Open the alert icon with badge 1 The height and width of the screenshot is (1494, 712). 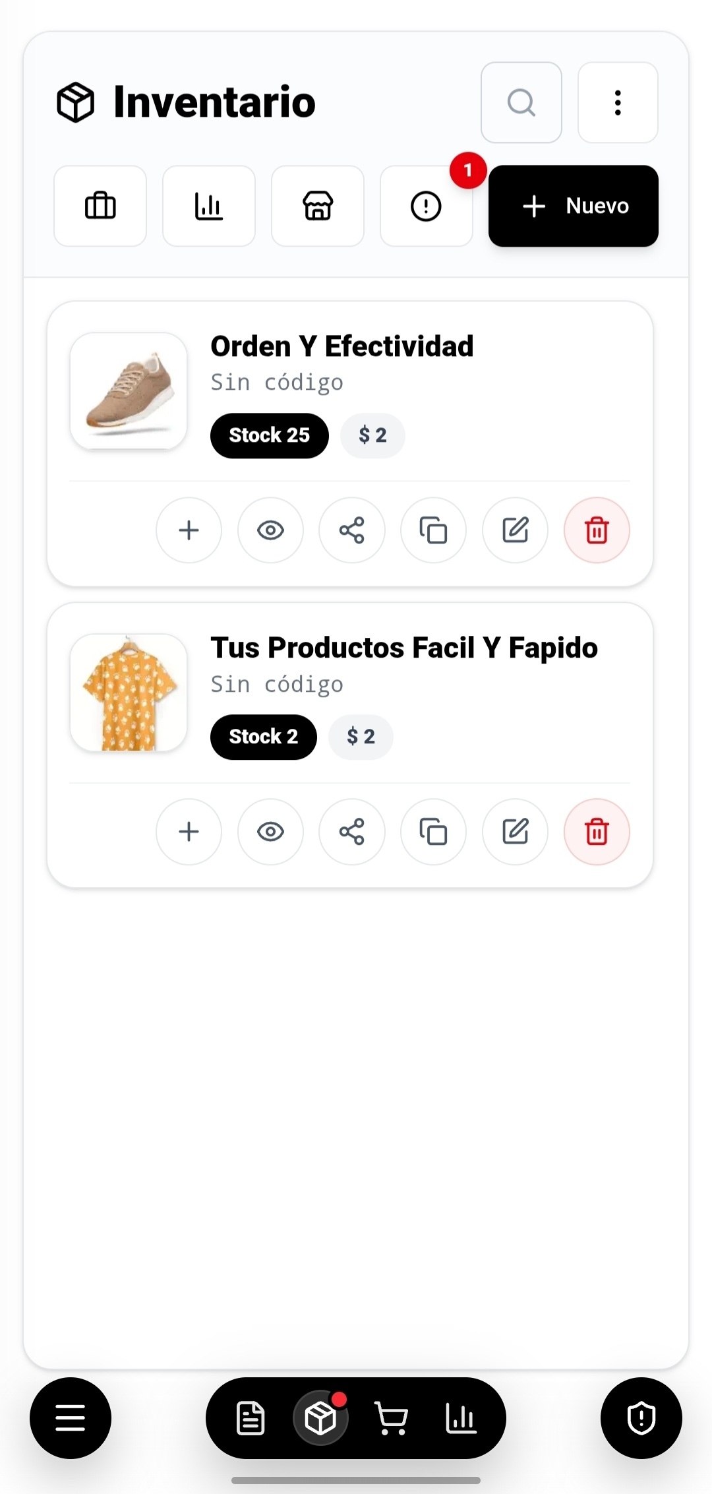point(427,206)
